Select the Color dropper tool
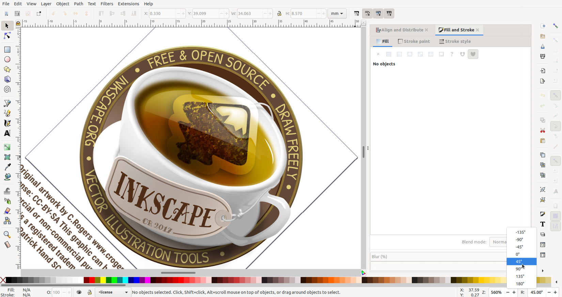The height and width of the screenshot is (297, 562). 7,167
